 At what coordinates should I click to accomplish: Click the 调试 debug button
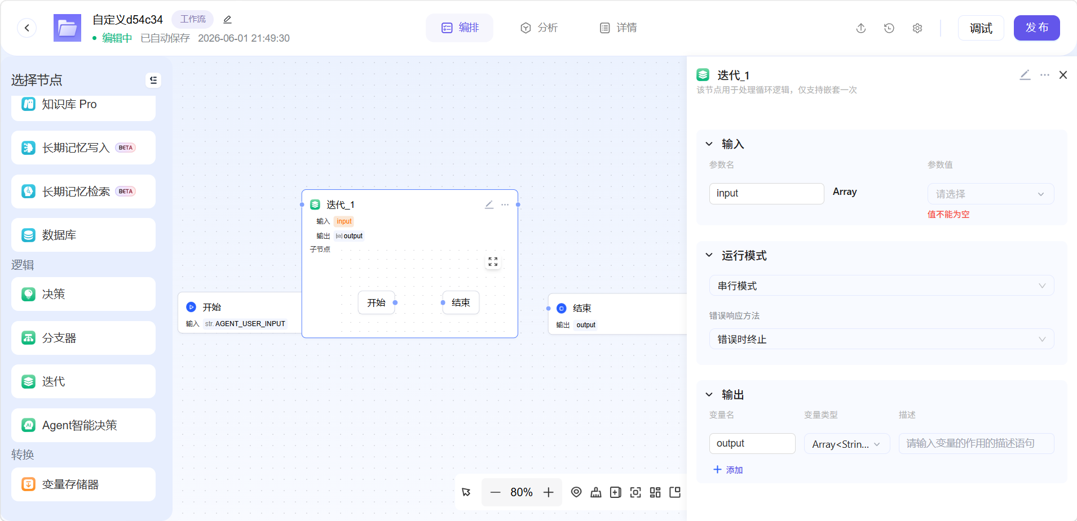(x=981, y=28)
